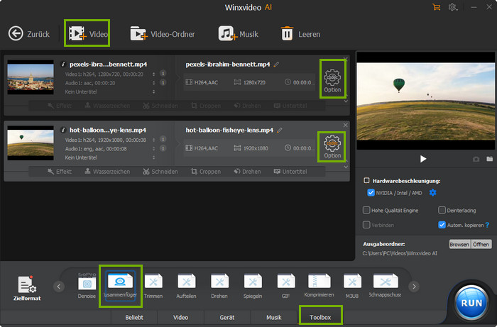Take a snapshot with the camera icon
Viewport: 497px width, 327px height.
[x=476, y=160]
